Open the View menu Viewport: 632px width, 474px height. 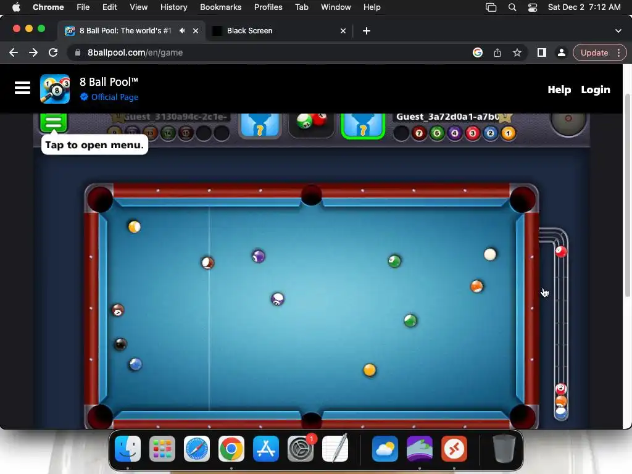[x=138, y=7]
